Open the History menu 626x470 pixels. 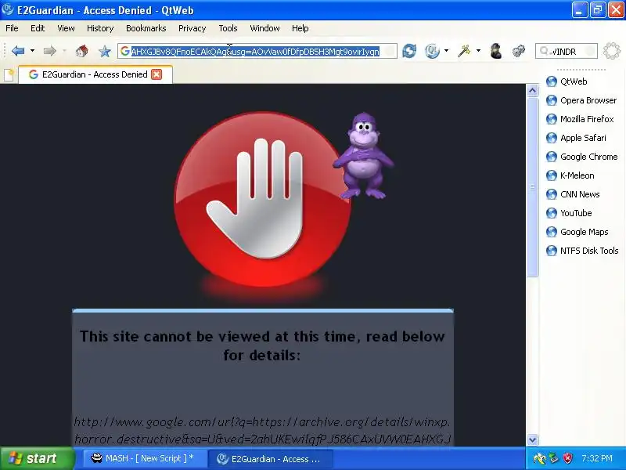tap(100, 28)
